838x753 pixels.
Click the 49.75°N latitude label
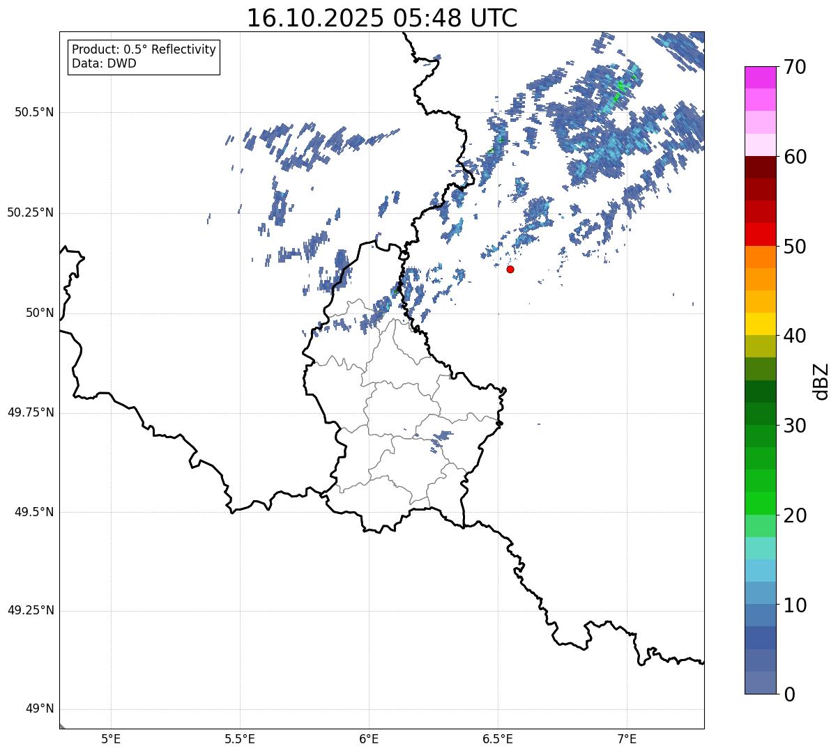(30, 412)
